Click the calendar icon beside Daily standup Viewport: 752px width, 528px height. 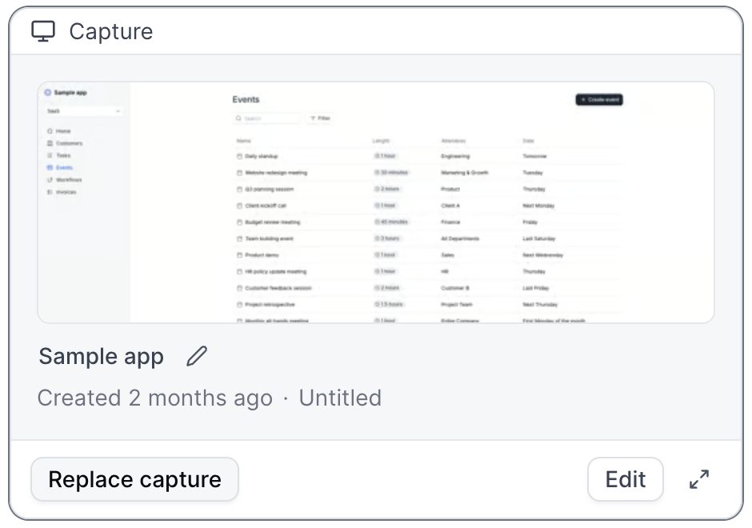tap(238, 157)
